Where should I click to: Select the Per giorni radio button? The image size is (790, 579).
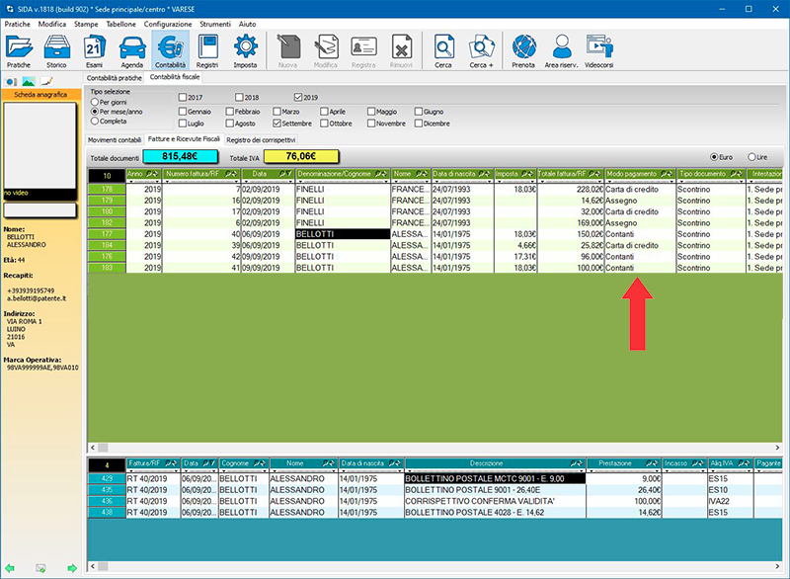[95, 101]
